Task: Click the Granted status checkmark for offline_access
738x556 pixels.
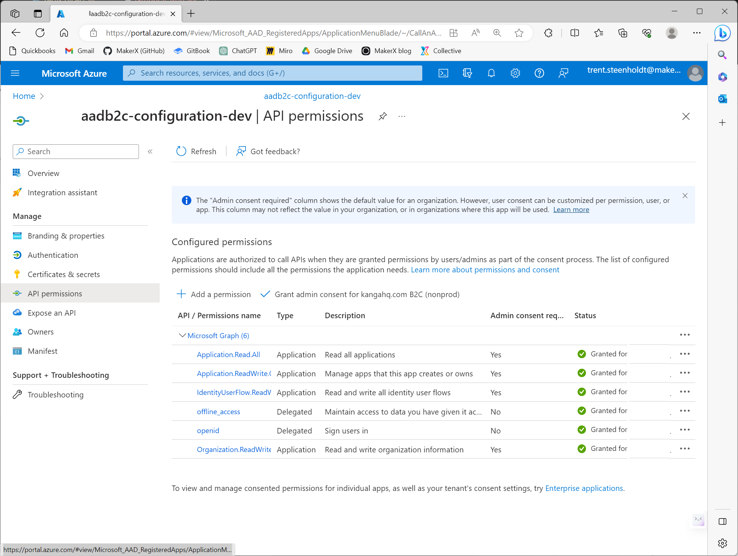Action: pyautogui.click(x=581, y=411)
